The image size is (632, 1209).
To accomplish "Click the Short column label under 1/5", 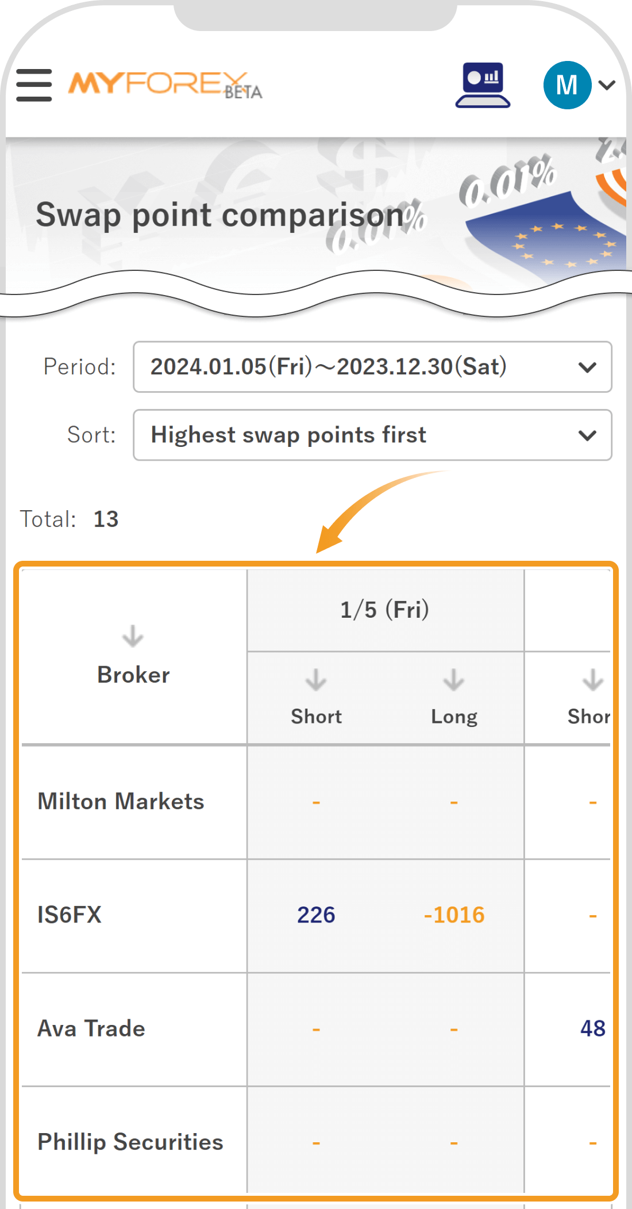I will [316, 717].
